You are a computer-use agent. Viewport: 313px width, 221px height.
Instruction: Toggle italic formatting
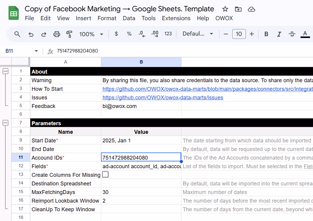(279, 34)
